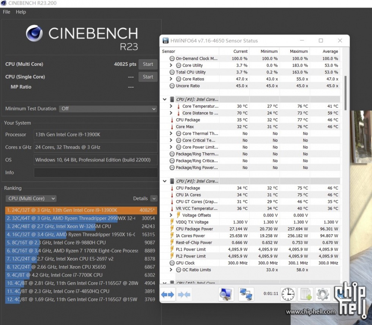372x325 pixels.
Task: Click the Processor field showing i9-13900K
Action: [x=96, y=134]
